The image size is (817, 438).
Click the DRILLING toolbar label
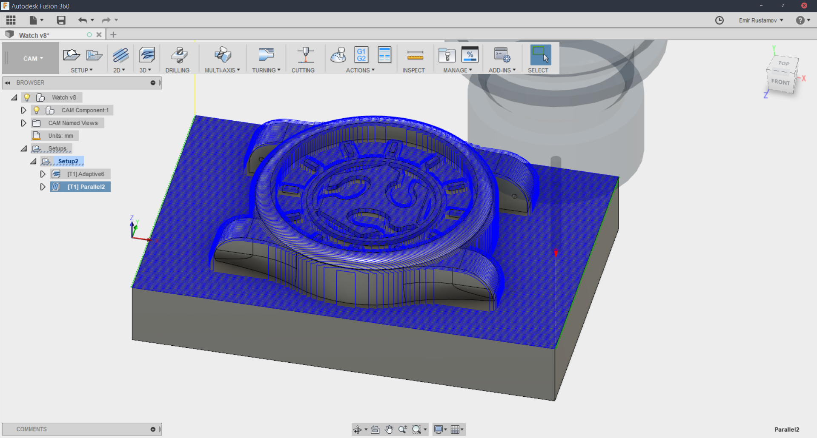pyautogui.click(x=178, y=70)
